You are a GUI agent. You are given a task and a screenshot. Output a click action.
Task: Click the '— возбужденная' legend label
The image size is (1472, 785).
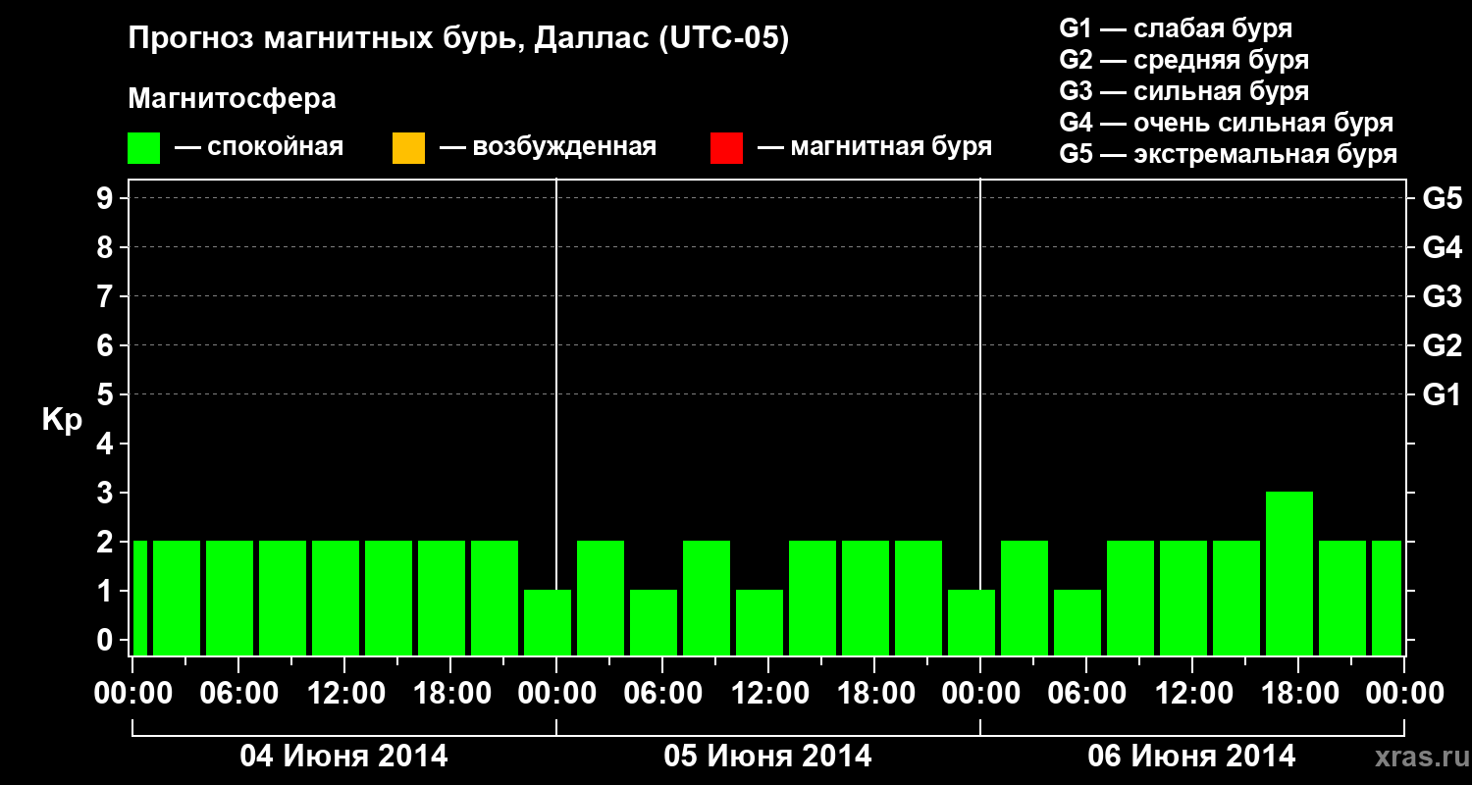point(548,147)
